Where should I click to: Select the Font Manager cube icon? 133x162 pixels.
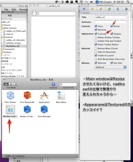44,110
